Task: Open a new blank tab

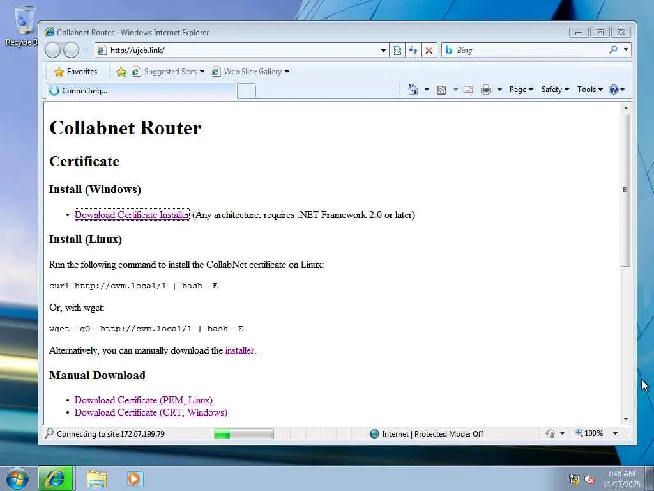Action: tap(247, 91)
